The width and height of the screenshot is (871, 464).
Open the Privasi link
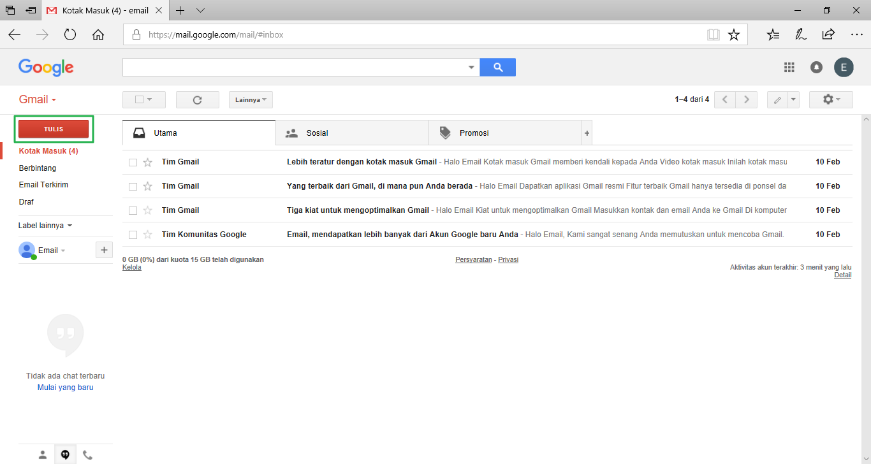point(508,260)
